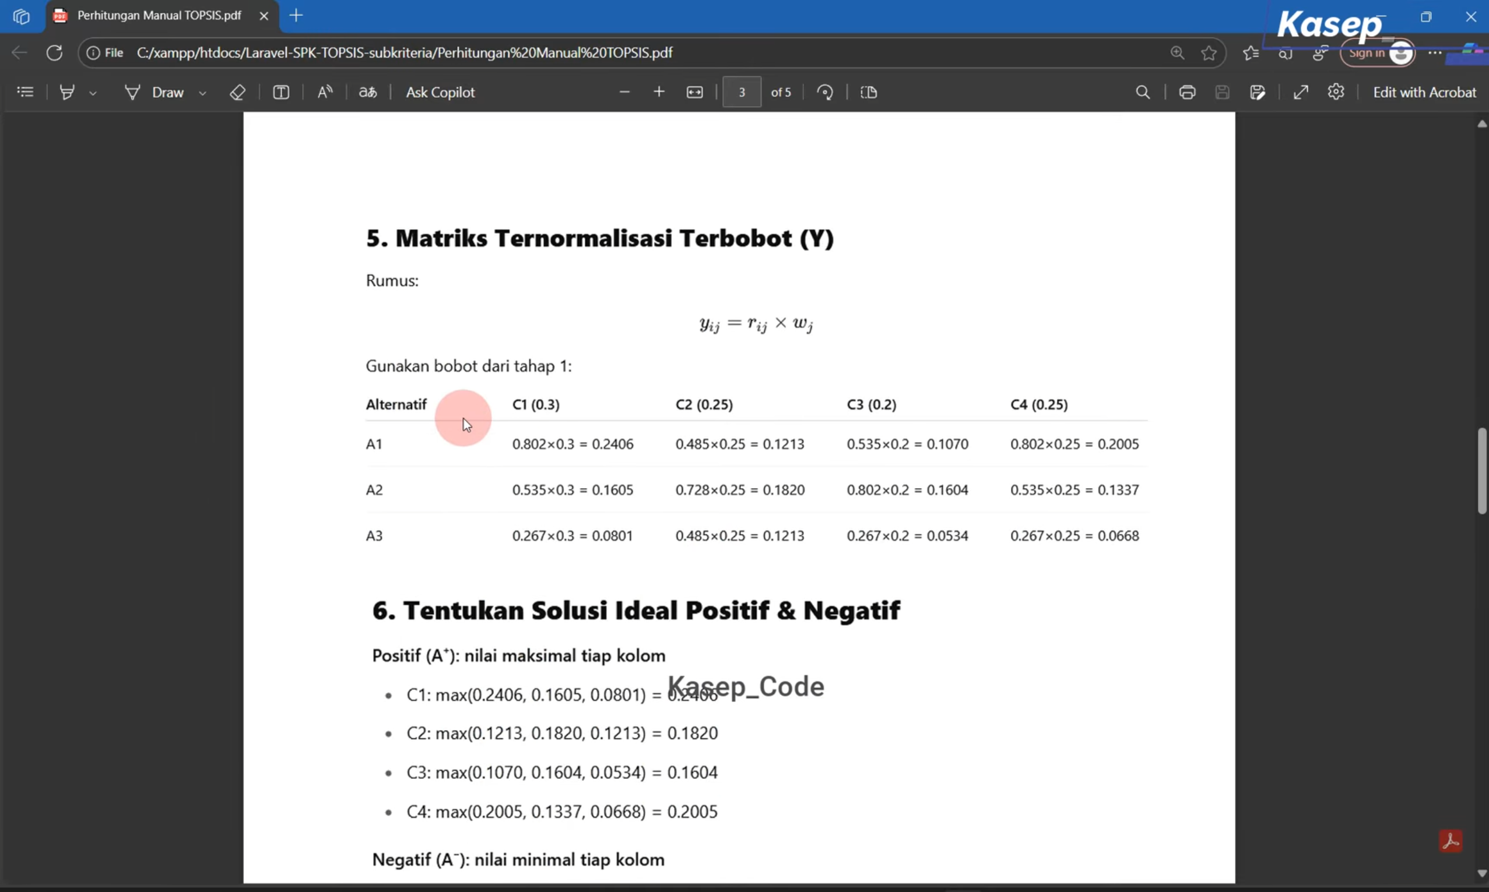Open zoom control in address bar

pyautogui.click(x=1178, y=53)
